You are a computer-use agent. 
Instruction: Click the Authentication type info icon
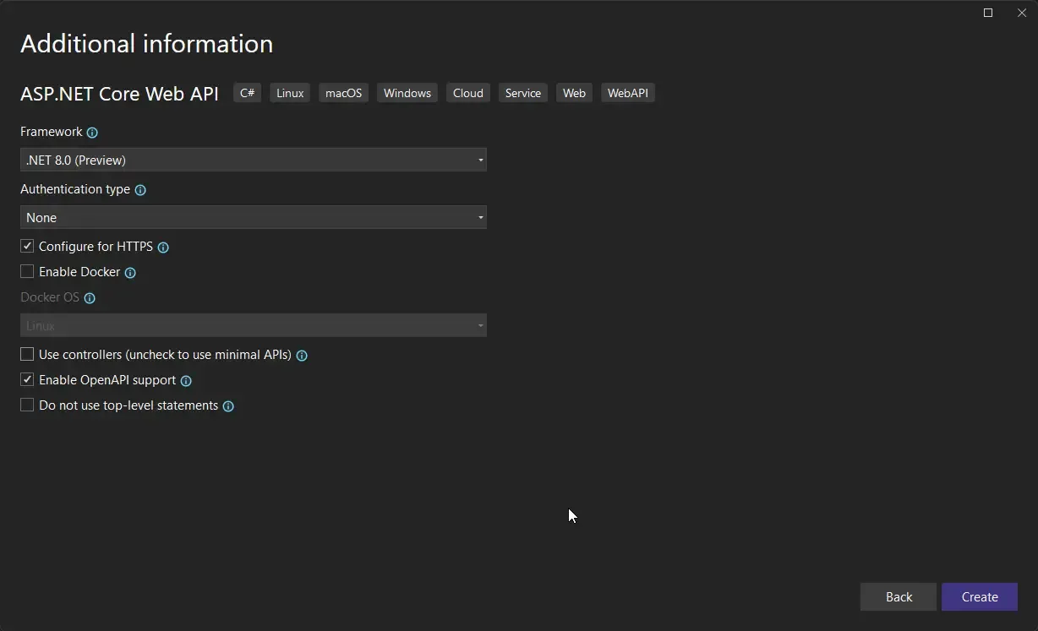pyautogui.click(x=140, y=189)
